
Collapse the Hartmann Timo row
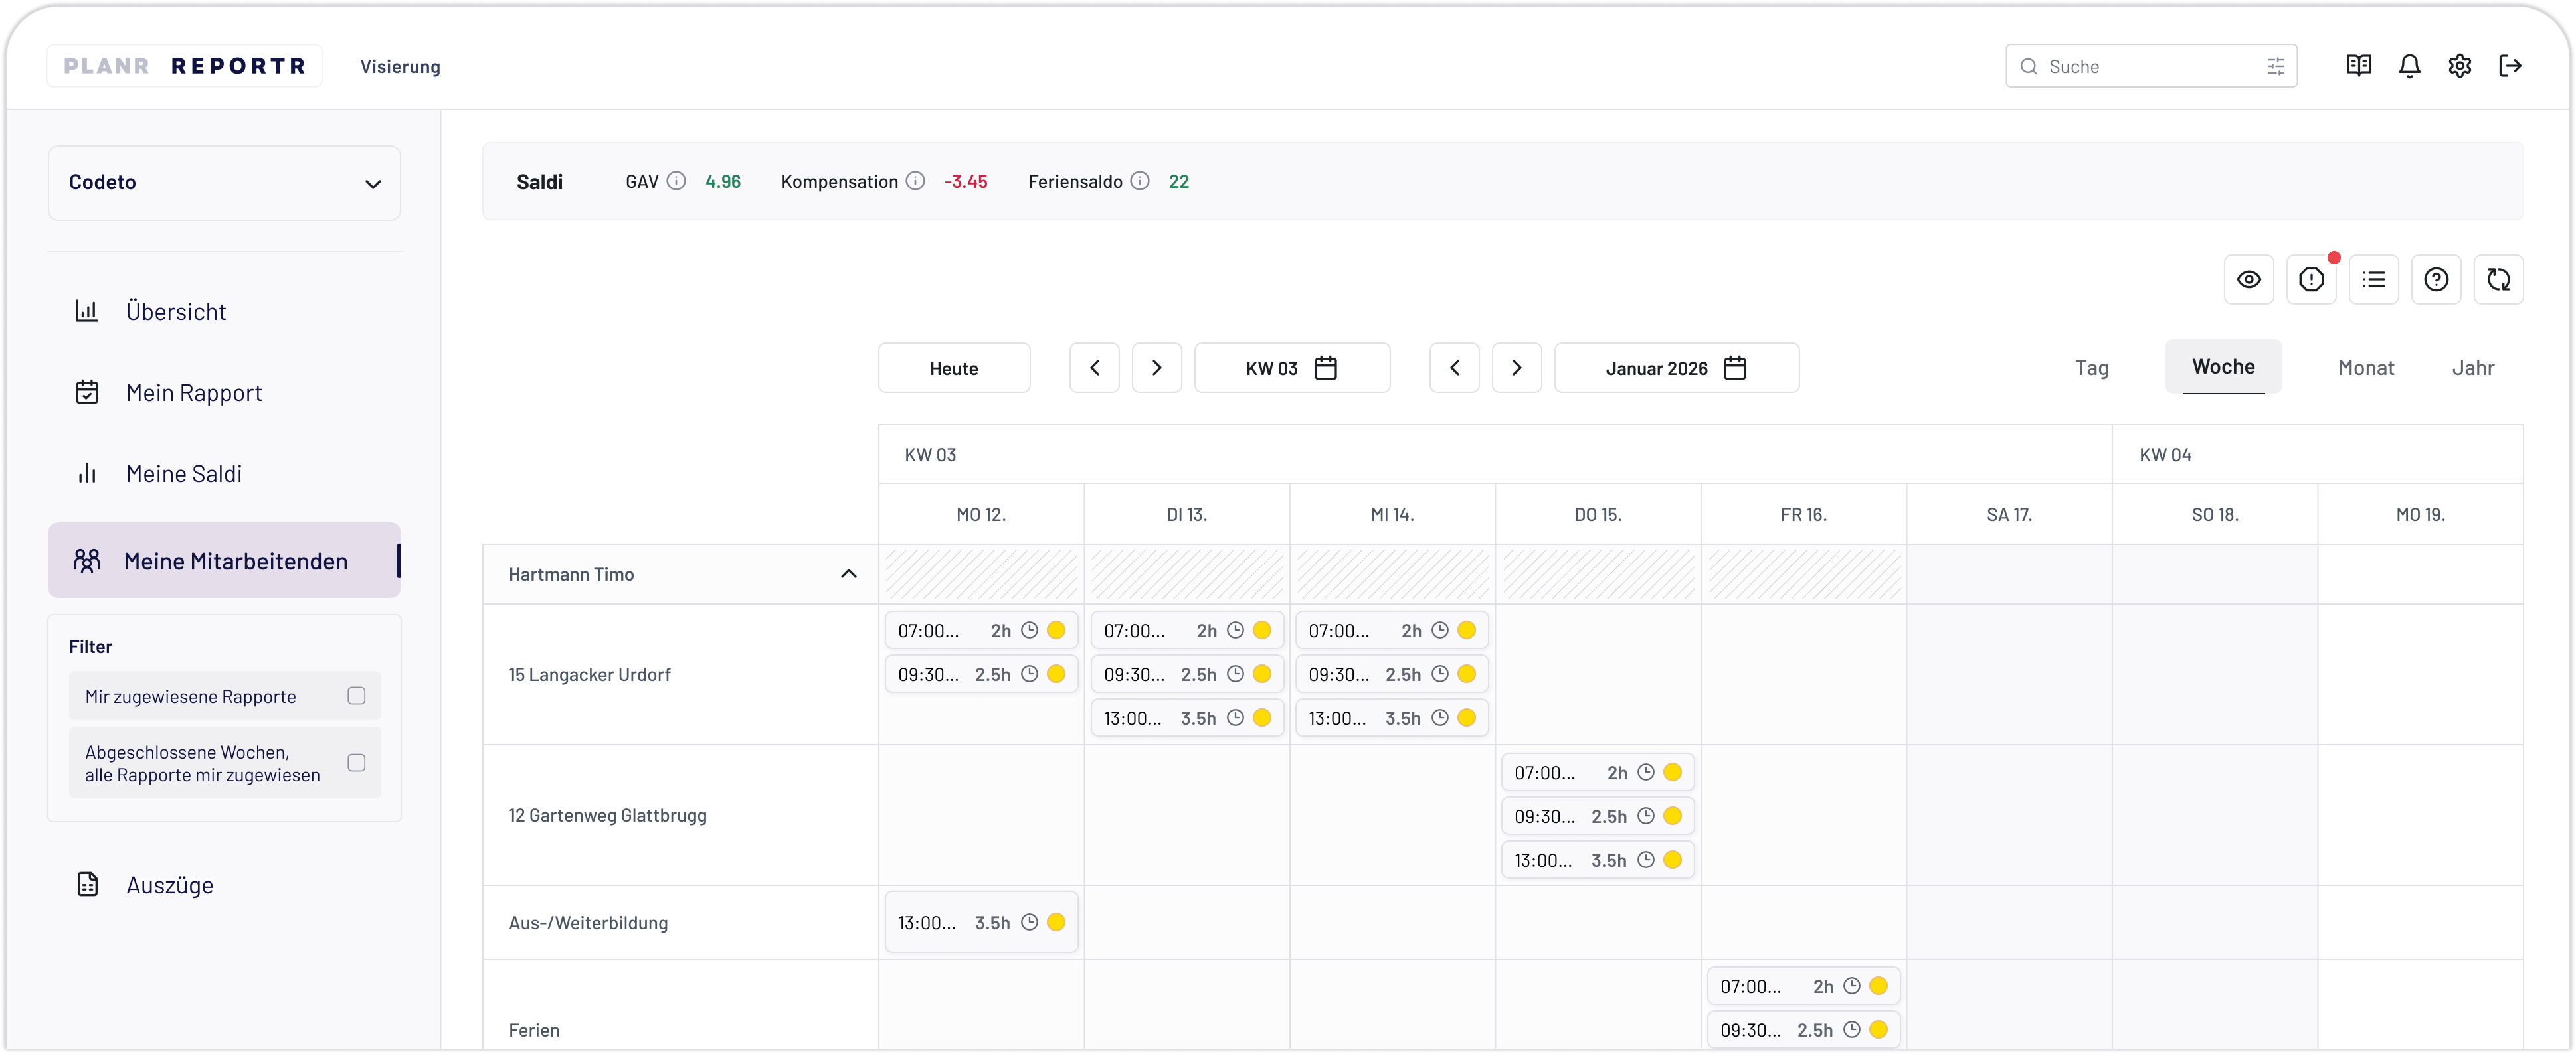pos(848,573)
